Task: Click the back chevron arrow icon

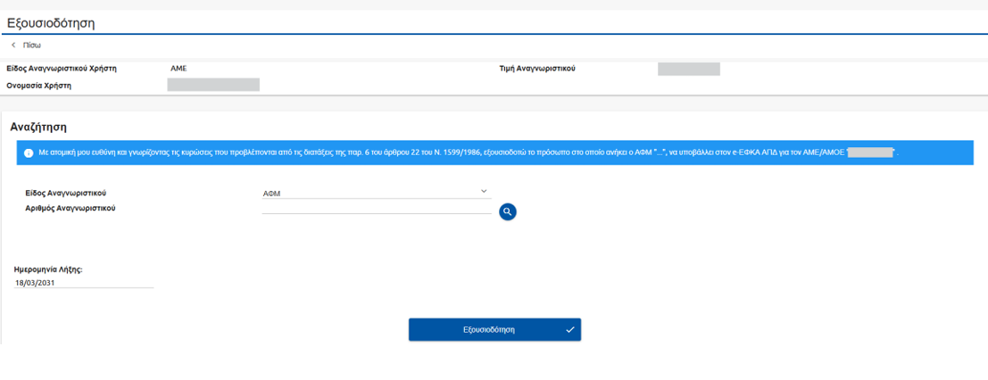Action: 13,45
